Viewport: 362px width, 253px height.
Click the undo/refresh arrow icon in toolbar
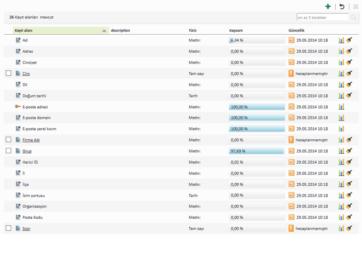342,6
